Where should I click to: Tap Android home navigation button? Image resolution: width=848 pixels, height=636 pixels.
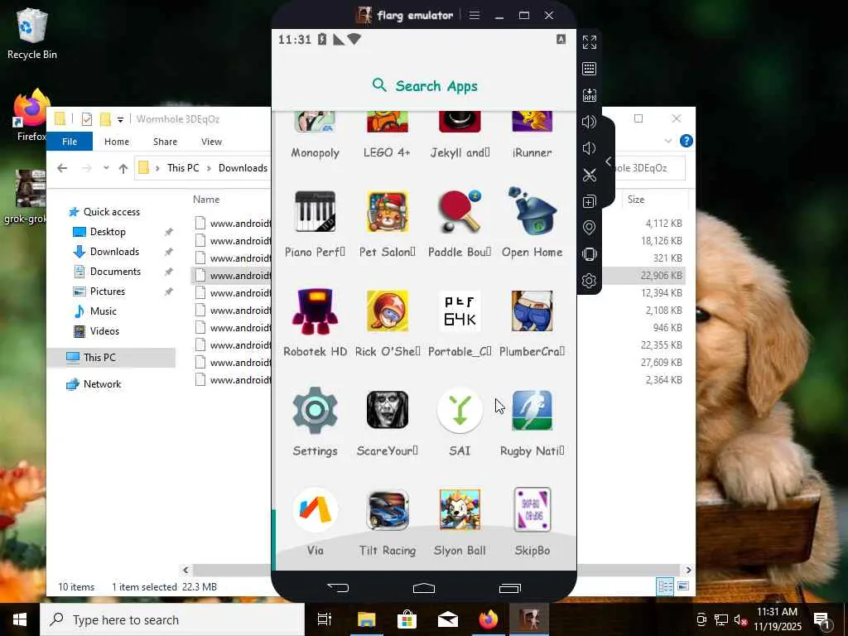[424, 587]
